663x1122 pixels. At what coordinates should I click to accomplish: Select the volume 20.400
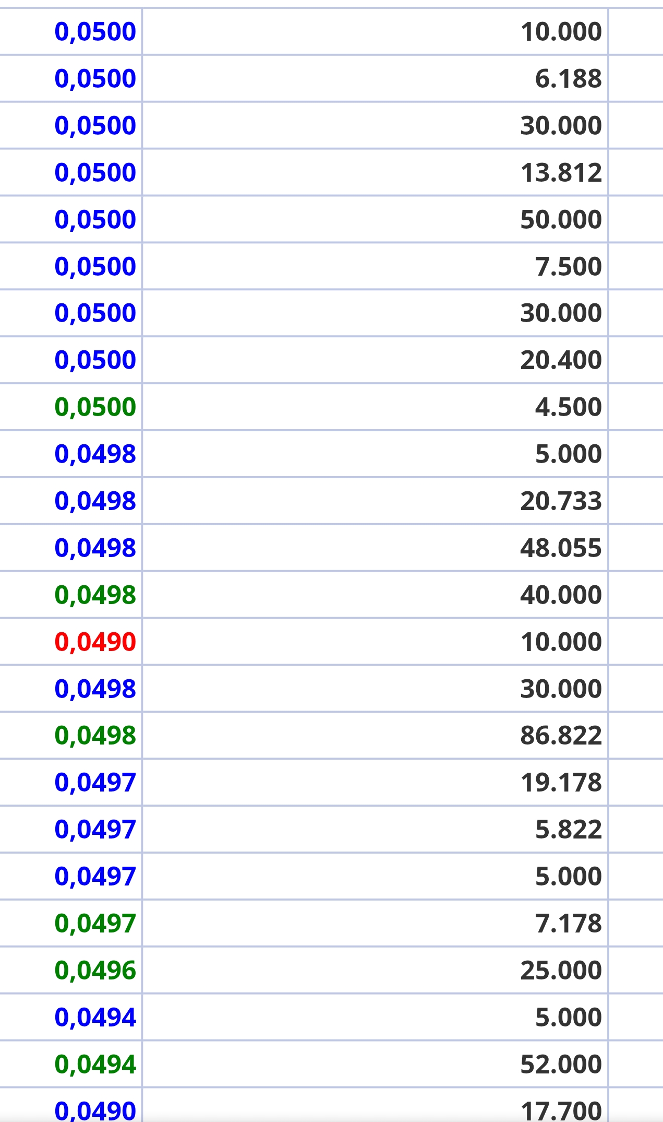[x=561, y=360]
